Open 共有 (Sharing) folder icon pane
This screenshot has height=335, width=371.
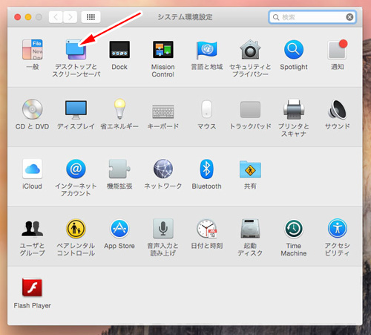click(250, 169)
